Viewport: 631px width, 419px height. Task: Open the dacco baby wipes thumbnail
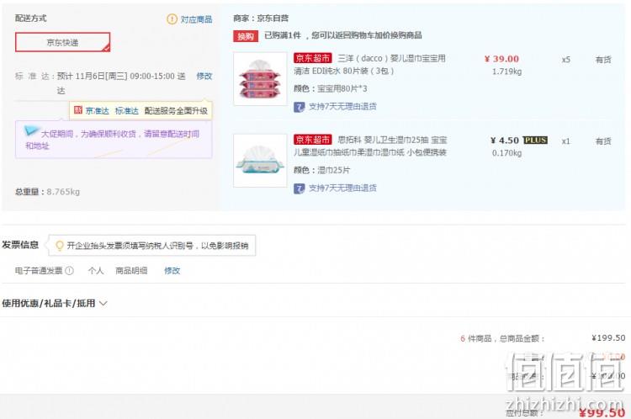pos(260,79)
